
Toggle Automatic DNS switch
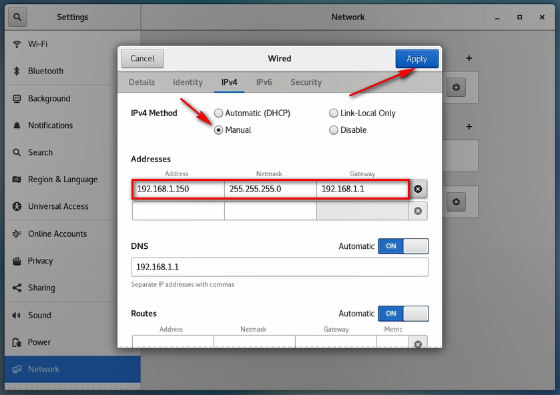pos(403,246)
